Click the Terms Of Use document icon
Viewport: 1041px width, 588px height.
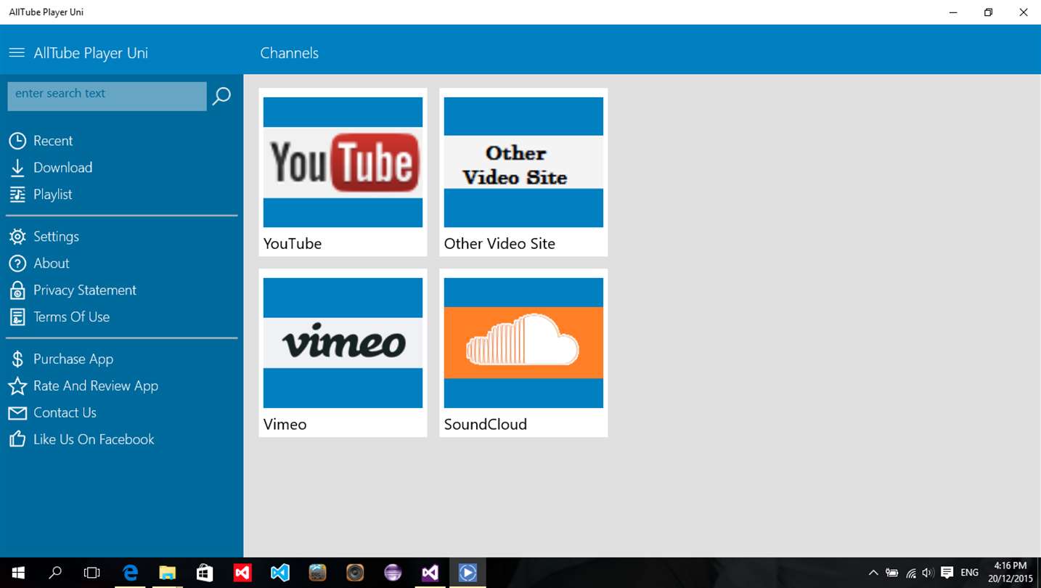coord(17,317)
